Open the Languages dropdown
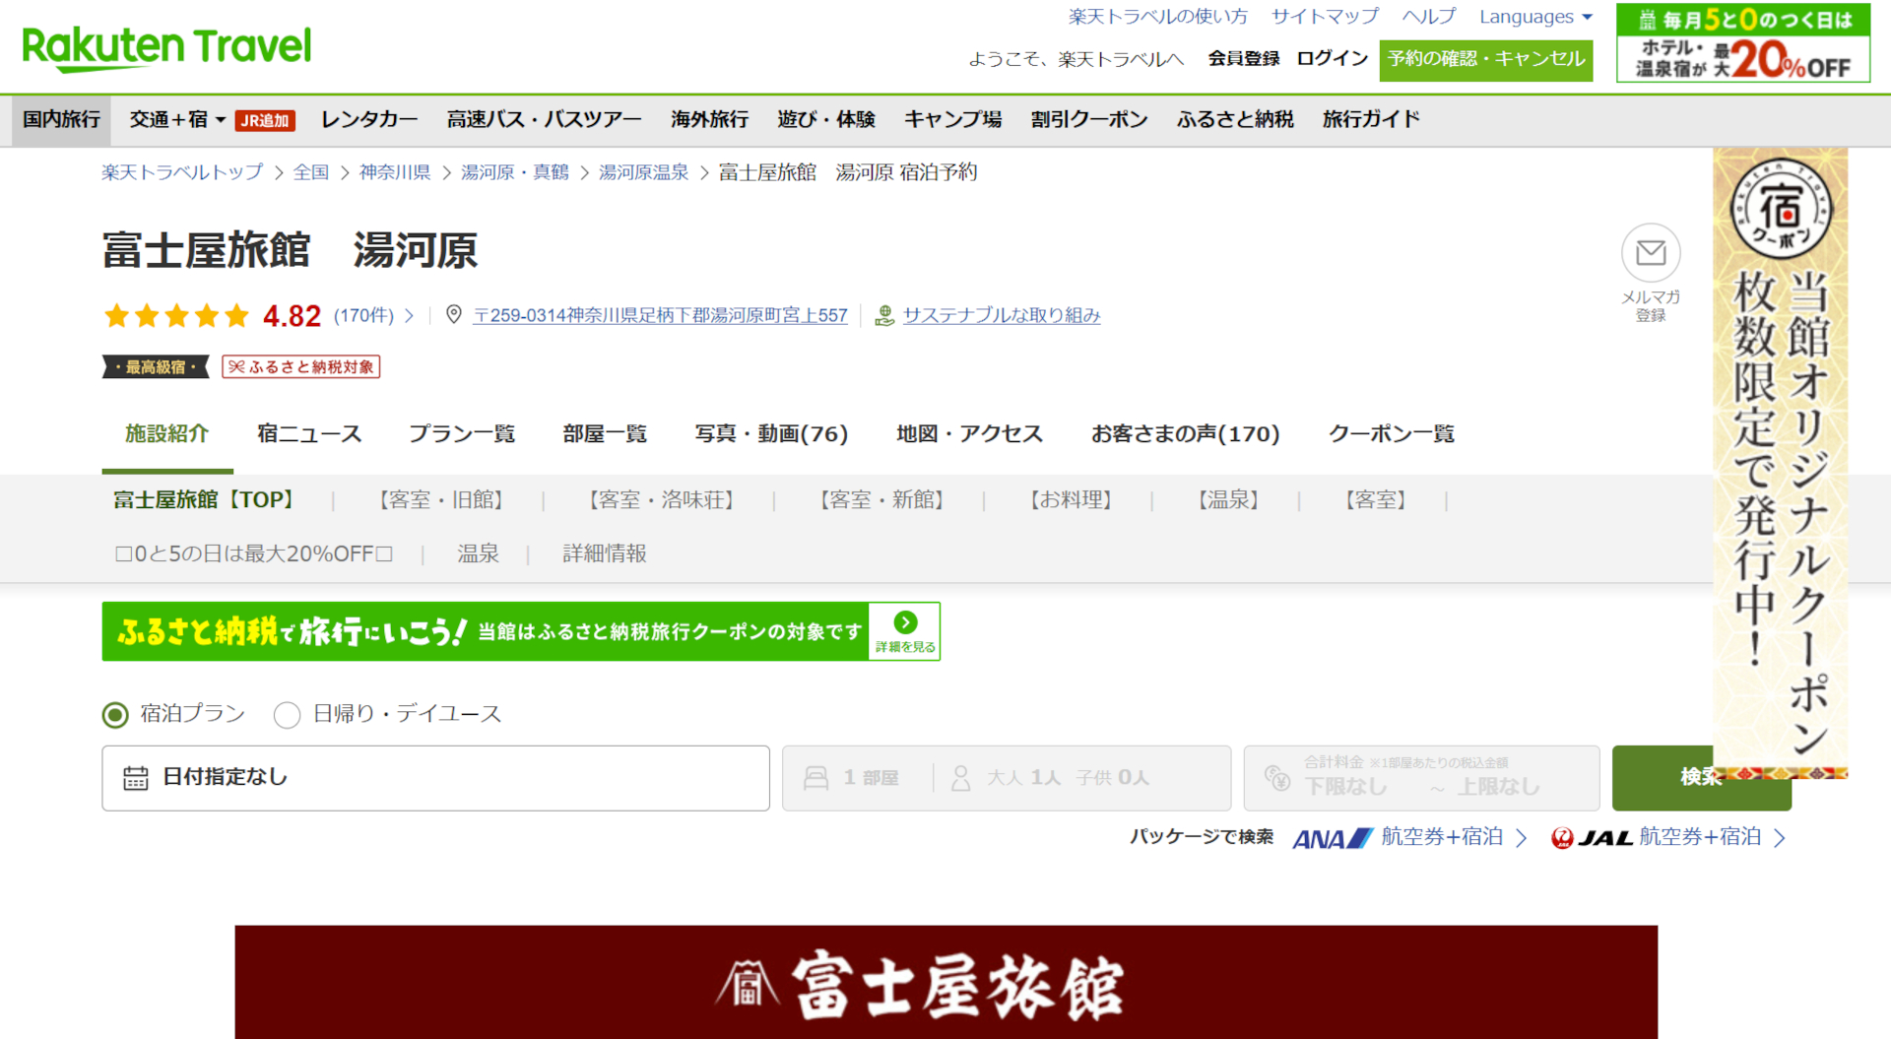1891x1039 pixels. click(1535, 17)
